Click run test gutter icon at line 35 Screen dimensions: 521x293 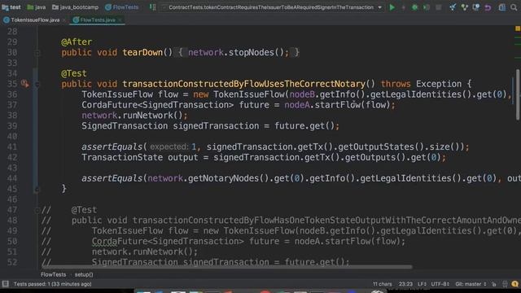[x=25, y=84]
